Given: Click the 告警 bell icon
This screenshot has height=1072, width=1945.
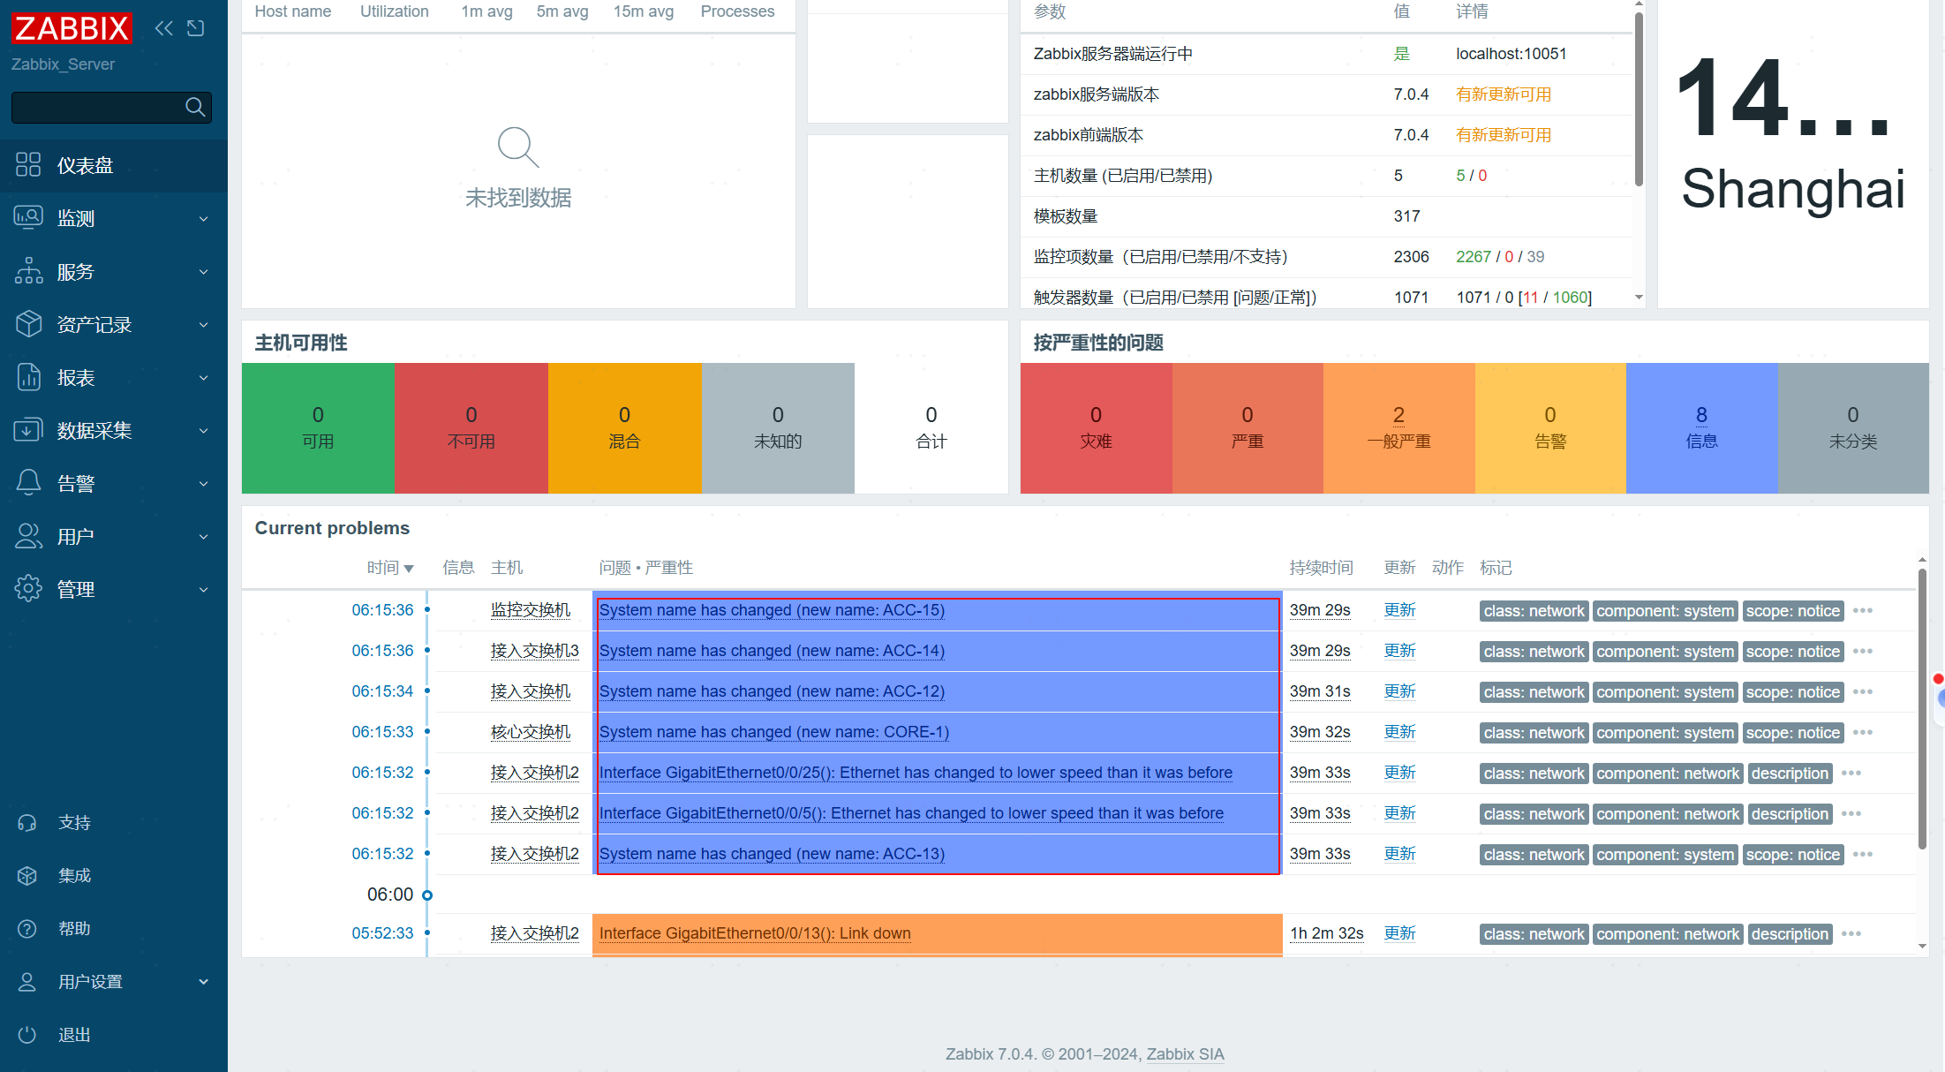Looking at the screenshot, I should click(28, 483).
